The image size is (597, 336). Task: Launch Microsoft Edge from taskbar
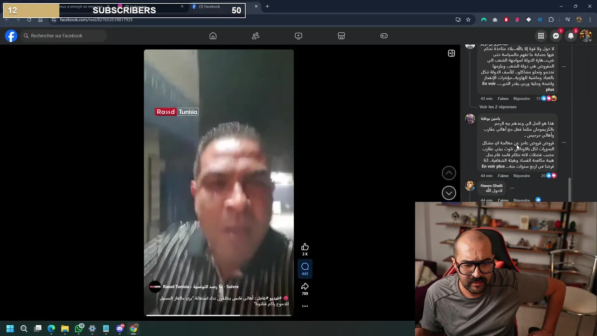51,329
